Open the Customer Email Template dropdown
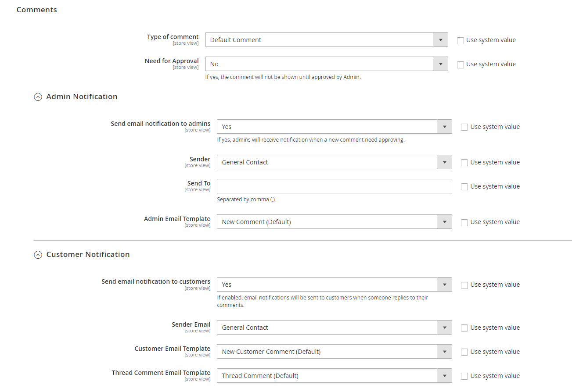 point(334,352)
